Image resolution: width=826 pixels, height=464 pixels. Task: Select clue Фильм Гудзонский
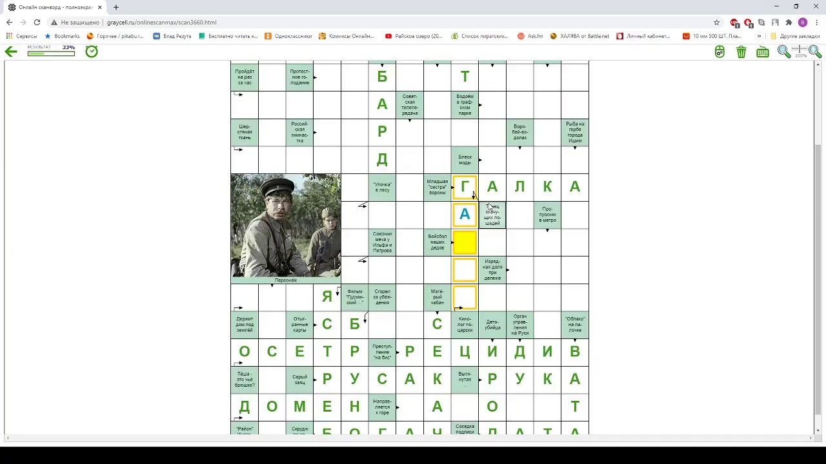pos(355,297)
